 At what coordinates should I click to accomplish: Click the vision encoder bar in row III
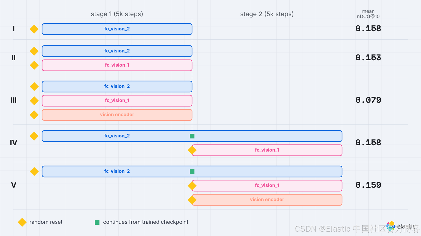point(117,115)
